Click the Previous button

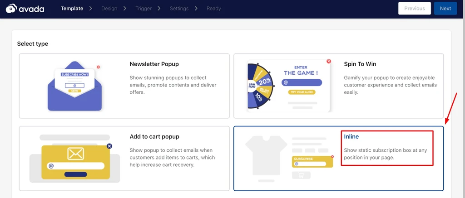click(x=414, y=9)
